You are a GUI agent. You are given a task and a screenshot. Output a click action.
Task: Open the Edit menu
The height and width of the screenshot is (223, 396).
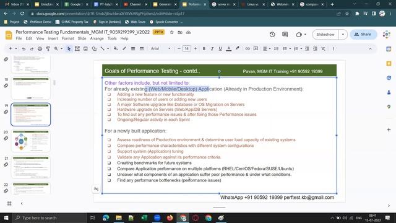click(x=29, y=38)
